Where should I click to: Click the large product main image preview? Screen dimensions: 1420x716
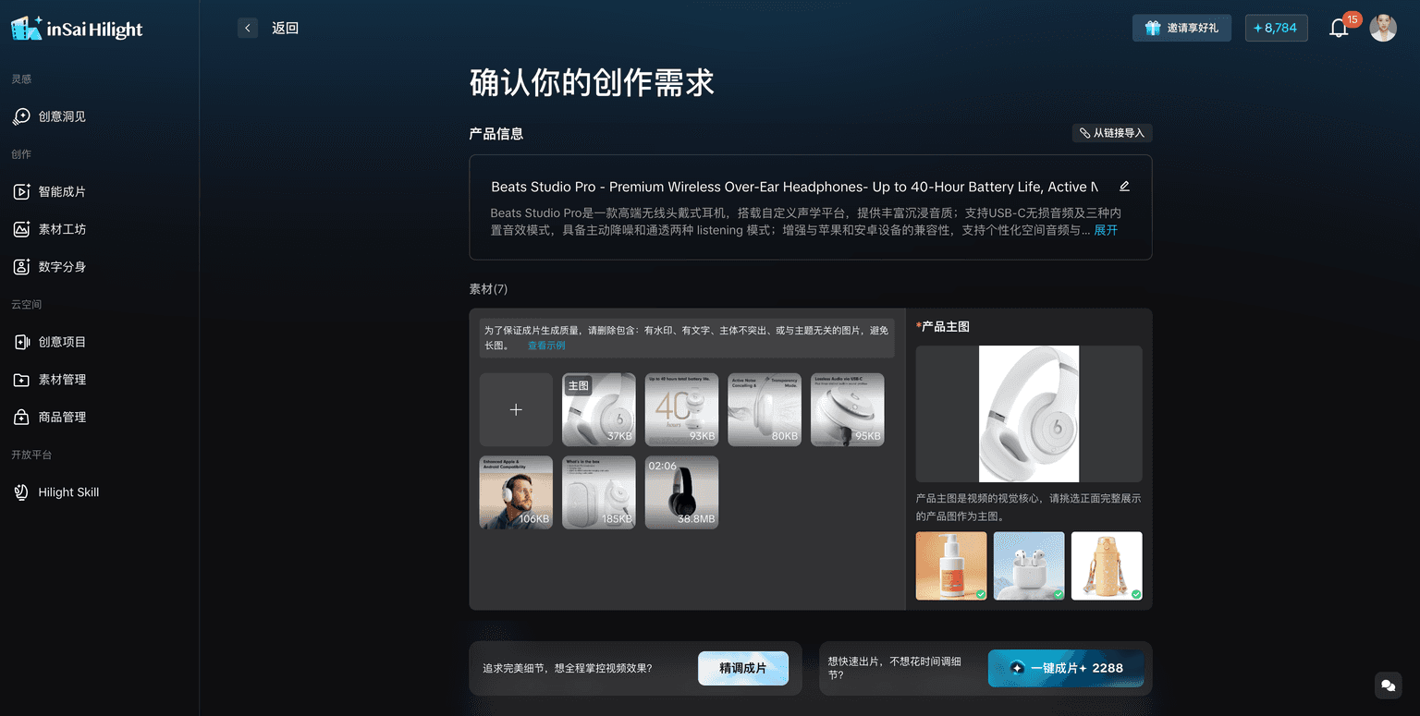(x=1029, y=414)
